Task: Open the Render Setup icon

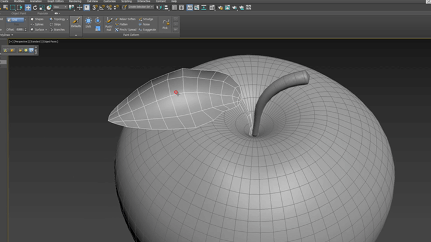Action: pos(220,8)
